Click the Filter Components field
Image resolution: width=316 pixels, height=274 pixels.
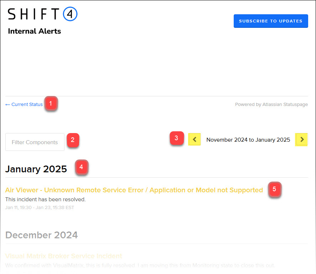pyautogui.click(x=35, y=142)
